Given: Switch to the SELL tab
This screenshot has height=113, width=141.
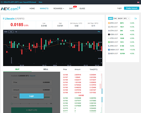Looking at the screenshot, I should pos(46,69).
